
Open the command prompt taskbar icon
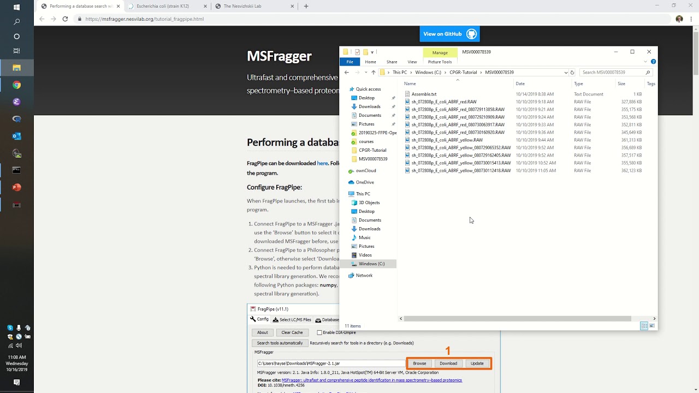point(16,170)
